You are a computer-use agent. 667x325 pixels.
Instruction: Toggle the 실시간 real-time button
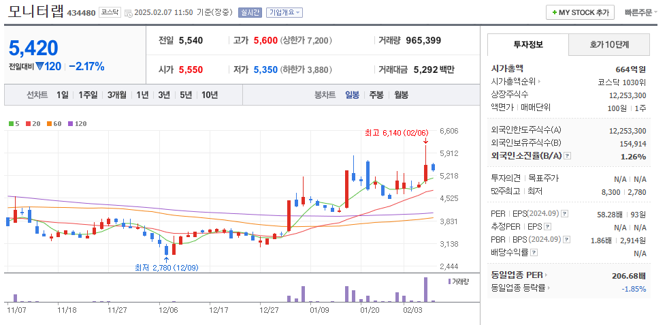250,12
